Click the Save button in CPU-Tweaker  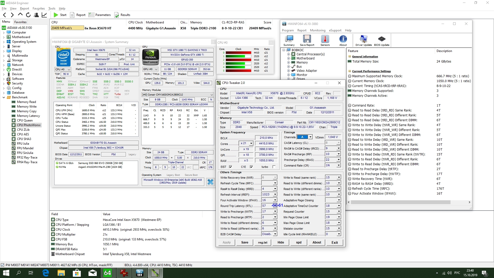245,242
